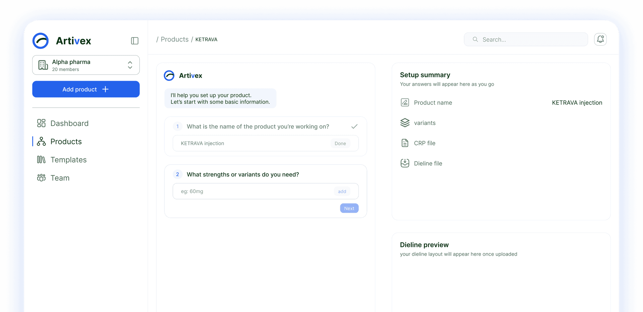Click the CRP file document icon
Screen dimensions: 643x312
point(405,143)
